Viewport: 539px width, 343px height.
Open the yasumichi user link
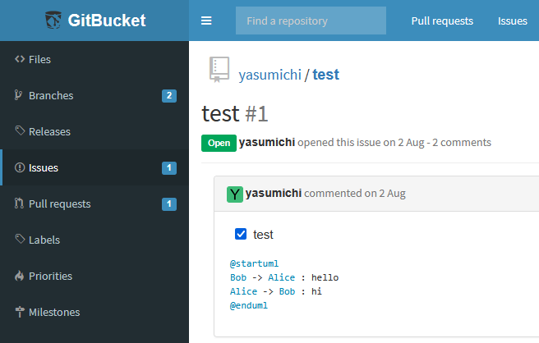click(x=269, y=75)
